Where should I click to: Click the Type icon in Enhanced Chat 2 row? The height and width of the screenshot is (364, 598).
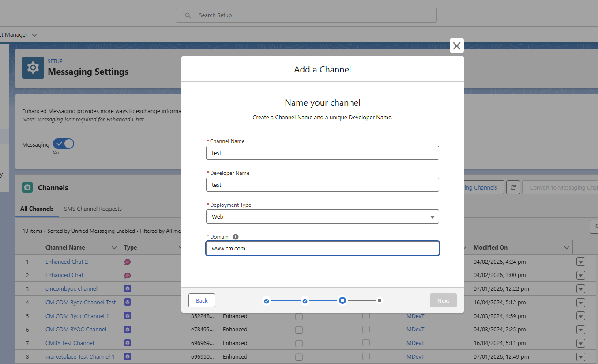[x=128, y=262]
